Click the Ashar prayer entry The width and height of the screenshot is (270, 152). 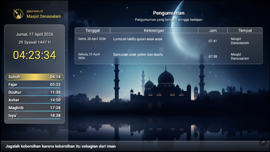point(34,100)
